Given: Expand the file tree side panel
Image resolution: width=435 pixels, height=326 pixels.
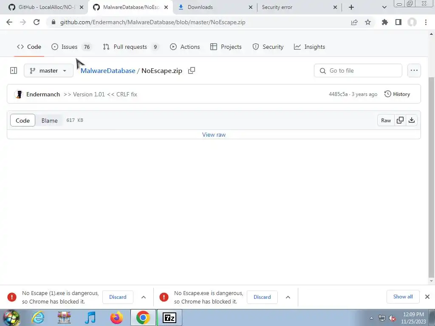Looking at the screenshot, I should 14,71.
